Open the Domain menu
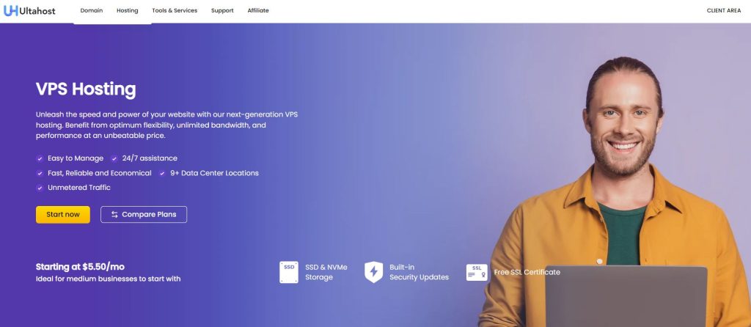 pos(92,10)
